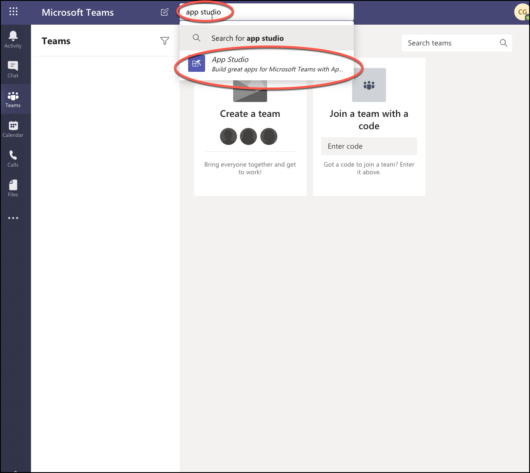Open the app launcher waffle grid

(x=13, y=12)
